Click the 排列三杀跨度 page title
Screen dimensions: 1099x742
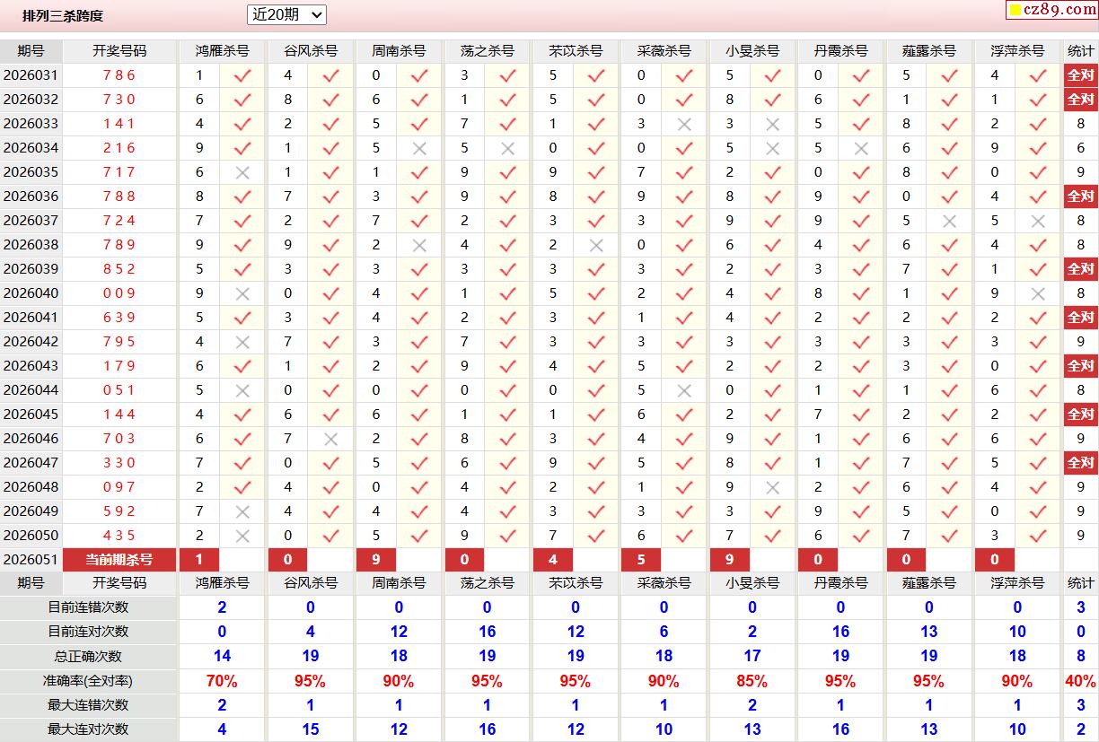[63, 15]
